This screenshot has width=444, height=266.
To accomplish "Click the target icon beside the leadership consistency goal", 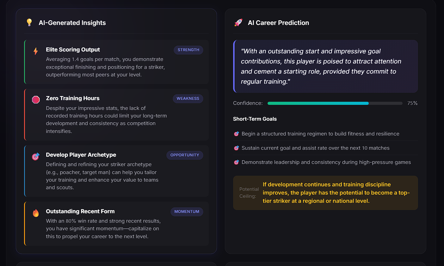I will tap(237, 162).
